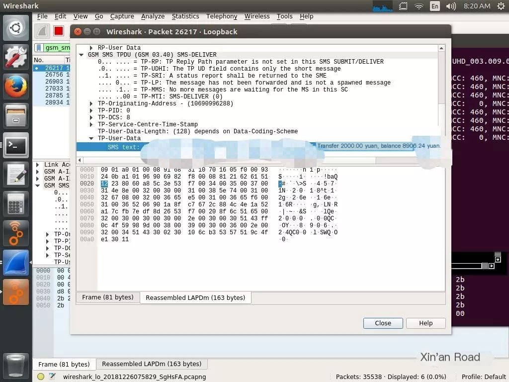Open the Analyze menu
Viewport: 509px width, 382px height.
click(153, 16)
